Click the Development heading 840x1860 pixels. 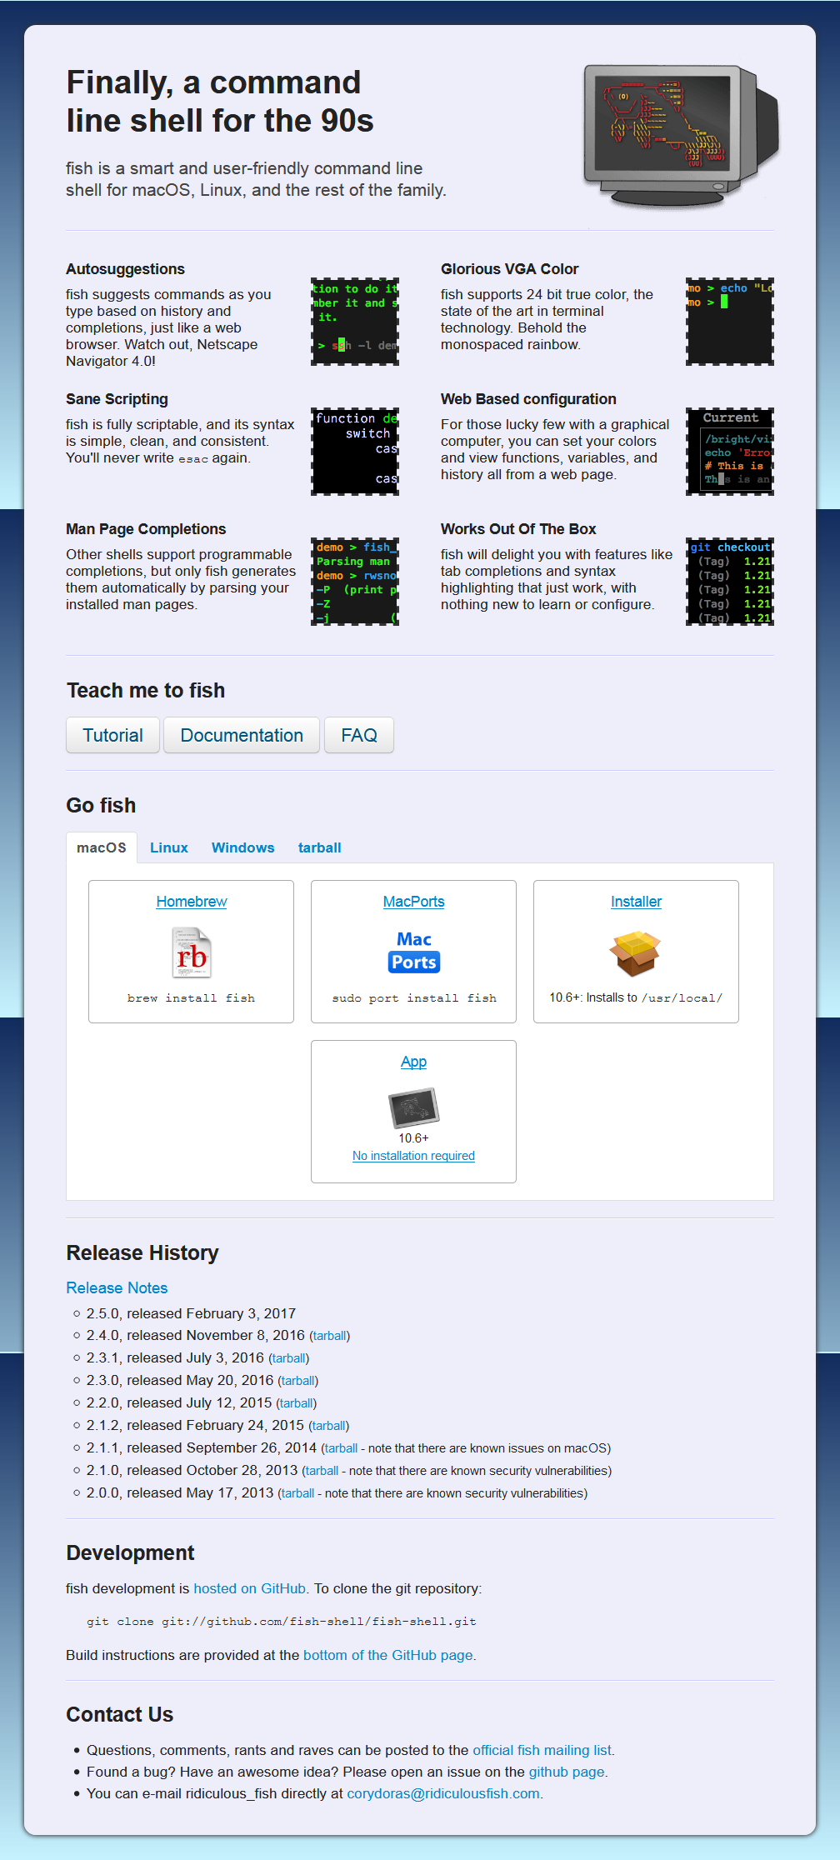point(130,1553)
